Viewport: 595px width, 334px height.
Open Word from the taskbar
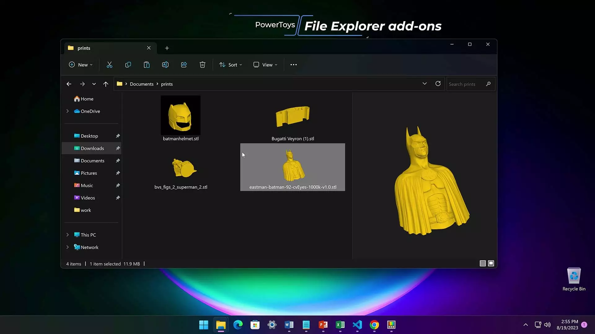click(289, 325)
